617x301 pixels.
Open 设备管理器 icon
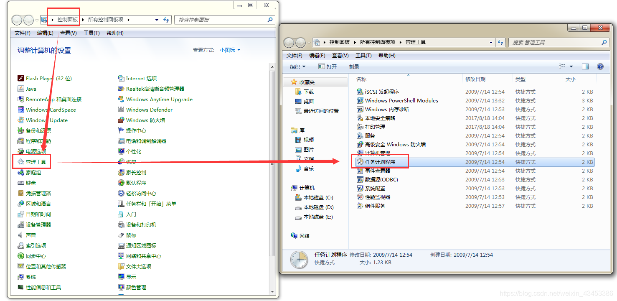[x=21, y=224]
